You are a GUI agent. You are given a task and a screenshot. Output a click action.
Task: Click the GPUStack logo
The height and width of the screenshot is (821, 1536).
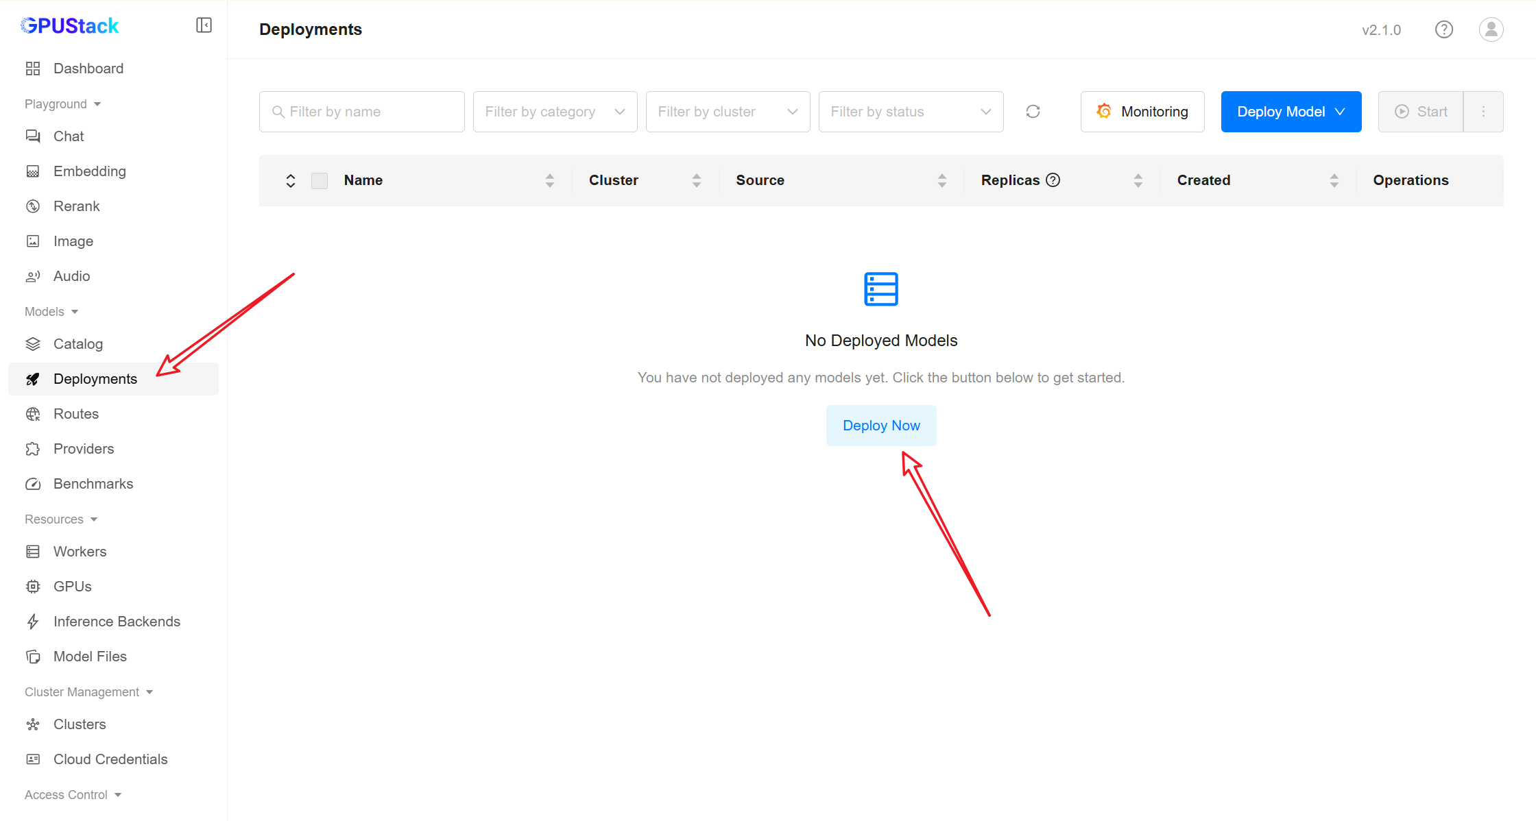70,26
